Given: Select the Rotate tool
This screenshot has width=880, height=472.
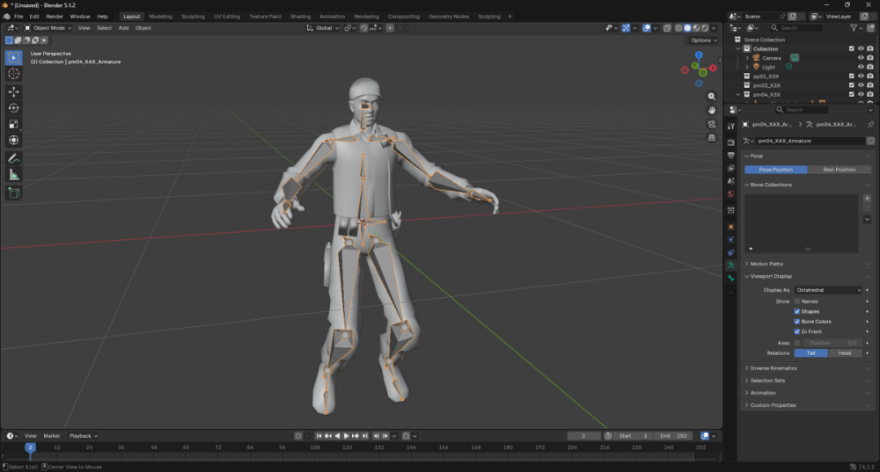Looking at the screenshot, I should [14, 107].
